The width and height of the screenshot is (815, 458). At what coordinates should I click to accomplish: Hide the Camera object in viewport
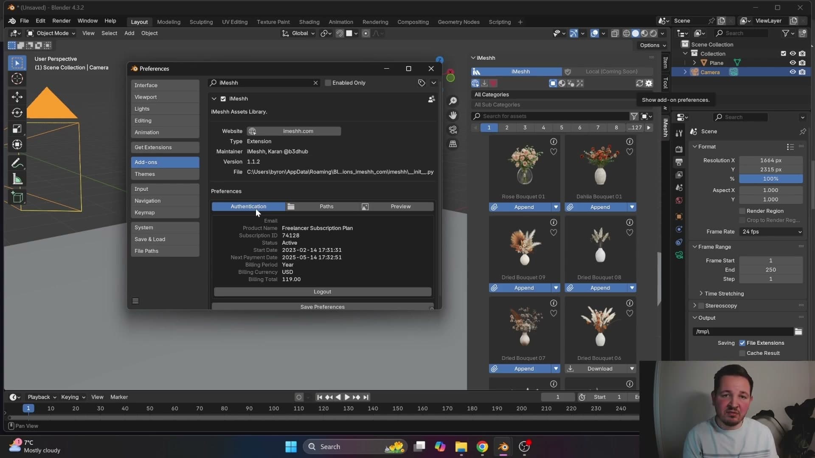(x=793, y=72)
